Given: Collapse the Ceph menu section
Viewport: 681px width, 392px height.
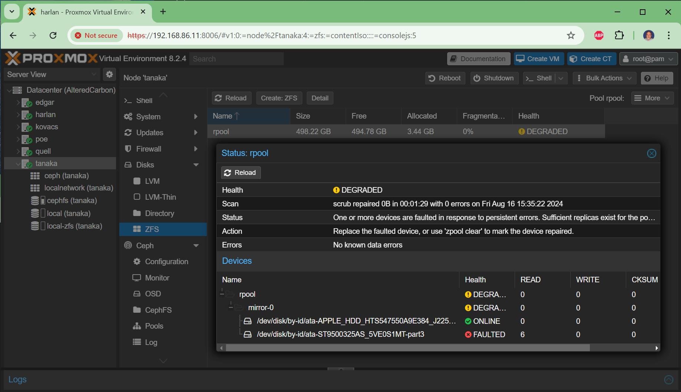Looking at the screenshot, I should tap(196, 246).
